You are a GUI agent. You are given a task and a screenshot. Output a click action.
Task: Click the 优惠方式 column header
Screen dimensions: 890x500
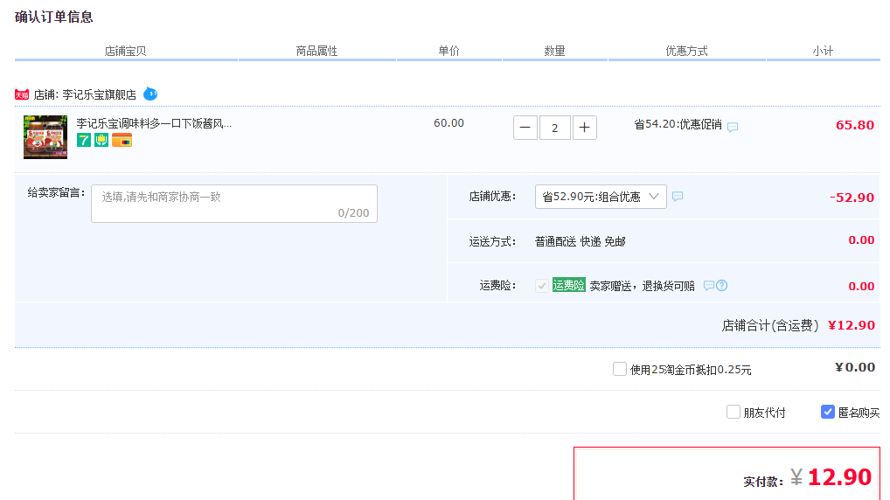point(687,51)
